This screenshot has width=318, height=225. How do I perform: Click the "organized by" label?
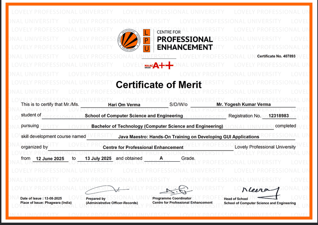point(34,147)
